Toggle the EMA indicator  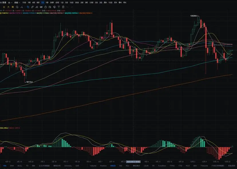[12, 166]
